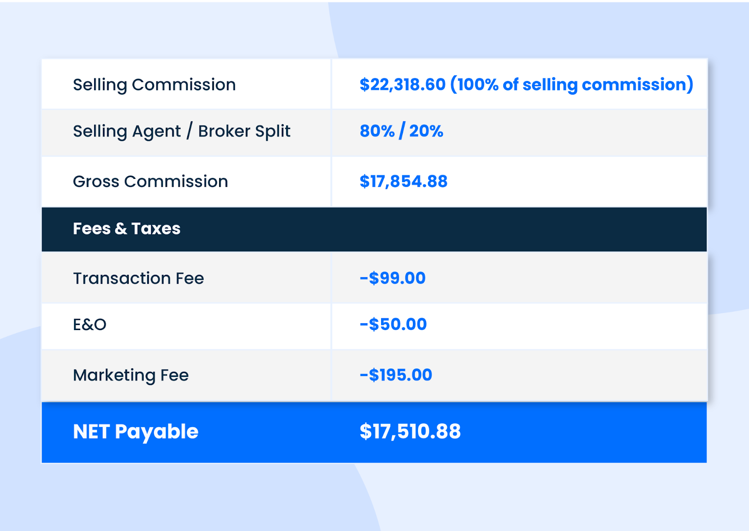Select the 80% agent share value
The width and height of the screenshot is (749, 531).
point(377,131)
